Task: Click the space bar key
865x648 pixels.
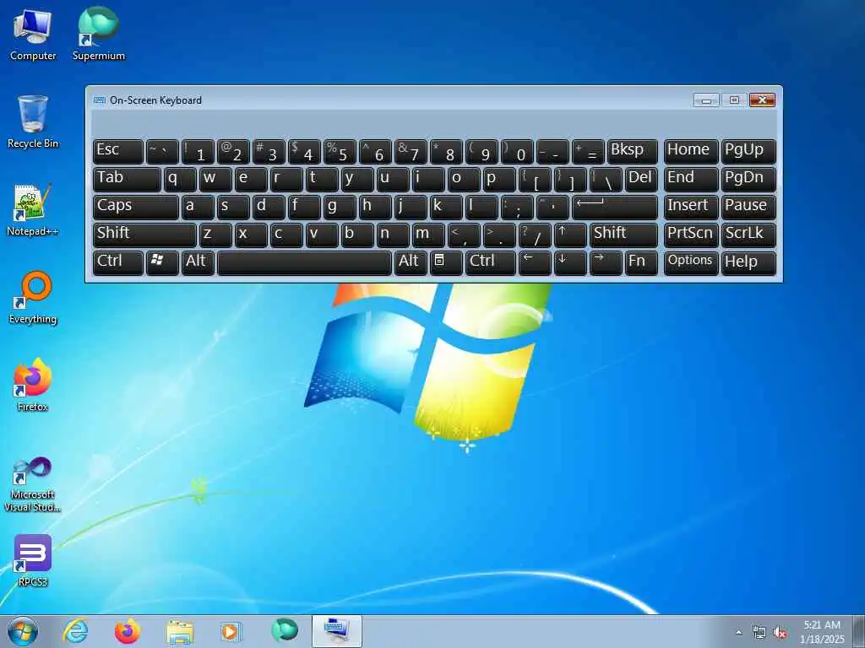Action: 304,263
